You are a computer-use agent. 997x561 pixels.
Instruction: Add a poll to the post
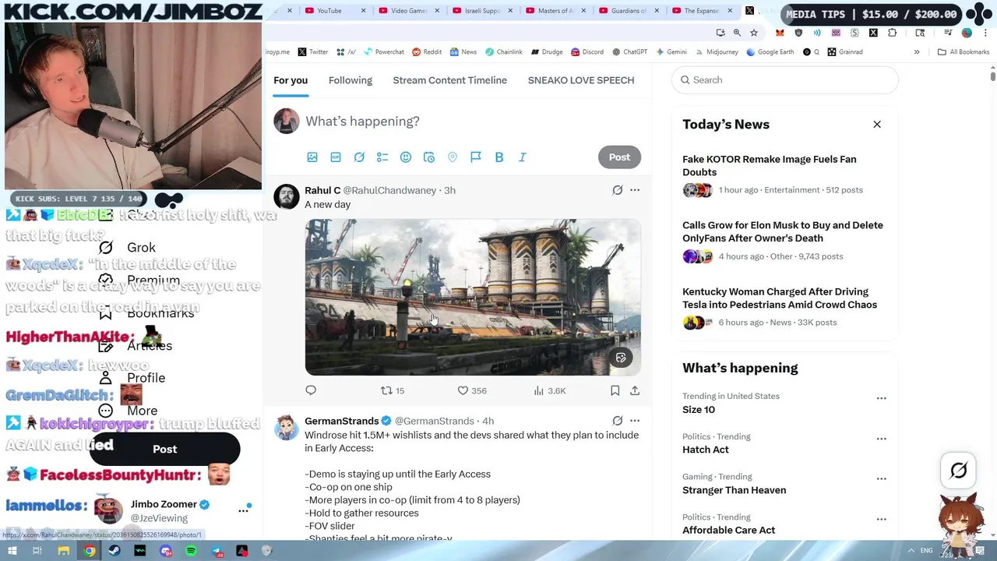point(382,157)
